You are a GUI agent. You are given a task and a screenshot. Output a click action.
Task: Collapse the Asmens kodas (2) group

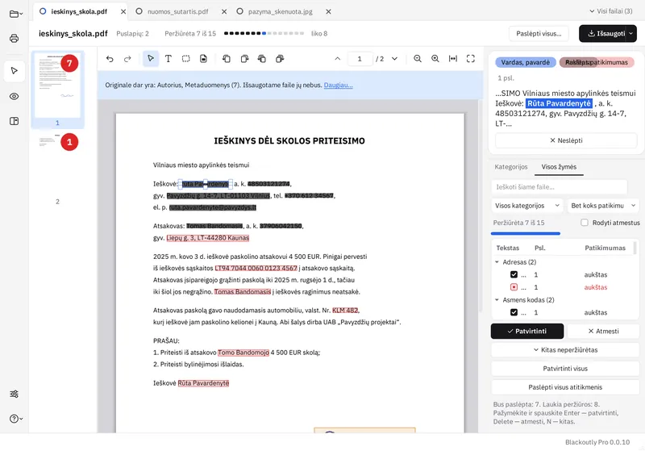coord(497,300)
